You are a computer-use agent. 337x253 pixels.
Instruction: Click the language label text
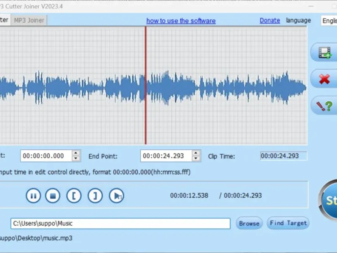pyautogui.click(x=298, y=21)
